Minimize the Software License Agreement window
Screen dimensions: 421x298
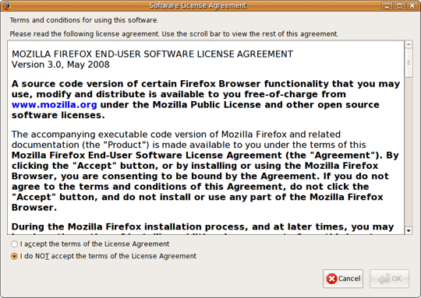tap(387, 5)
